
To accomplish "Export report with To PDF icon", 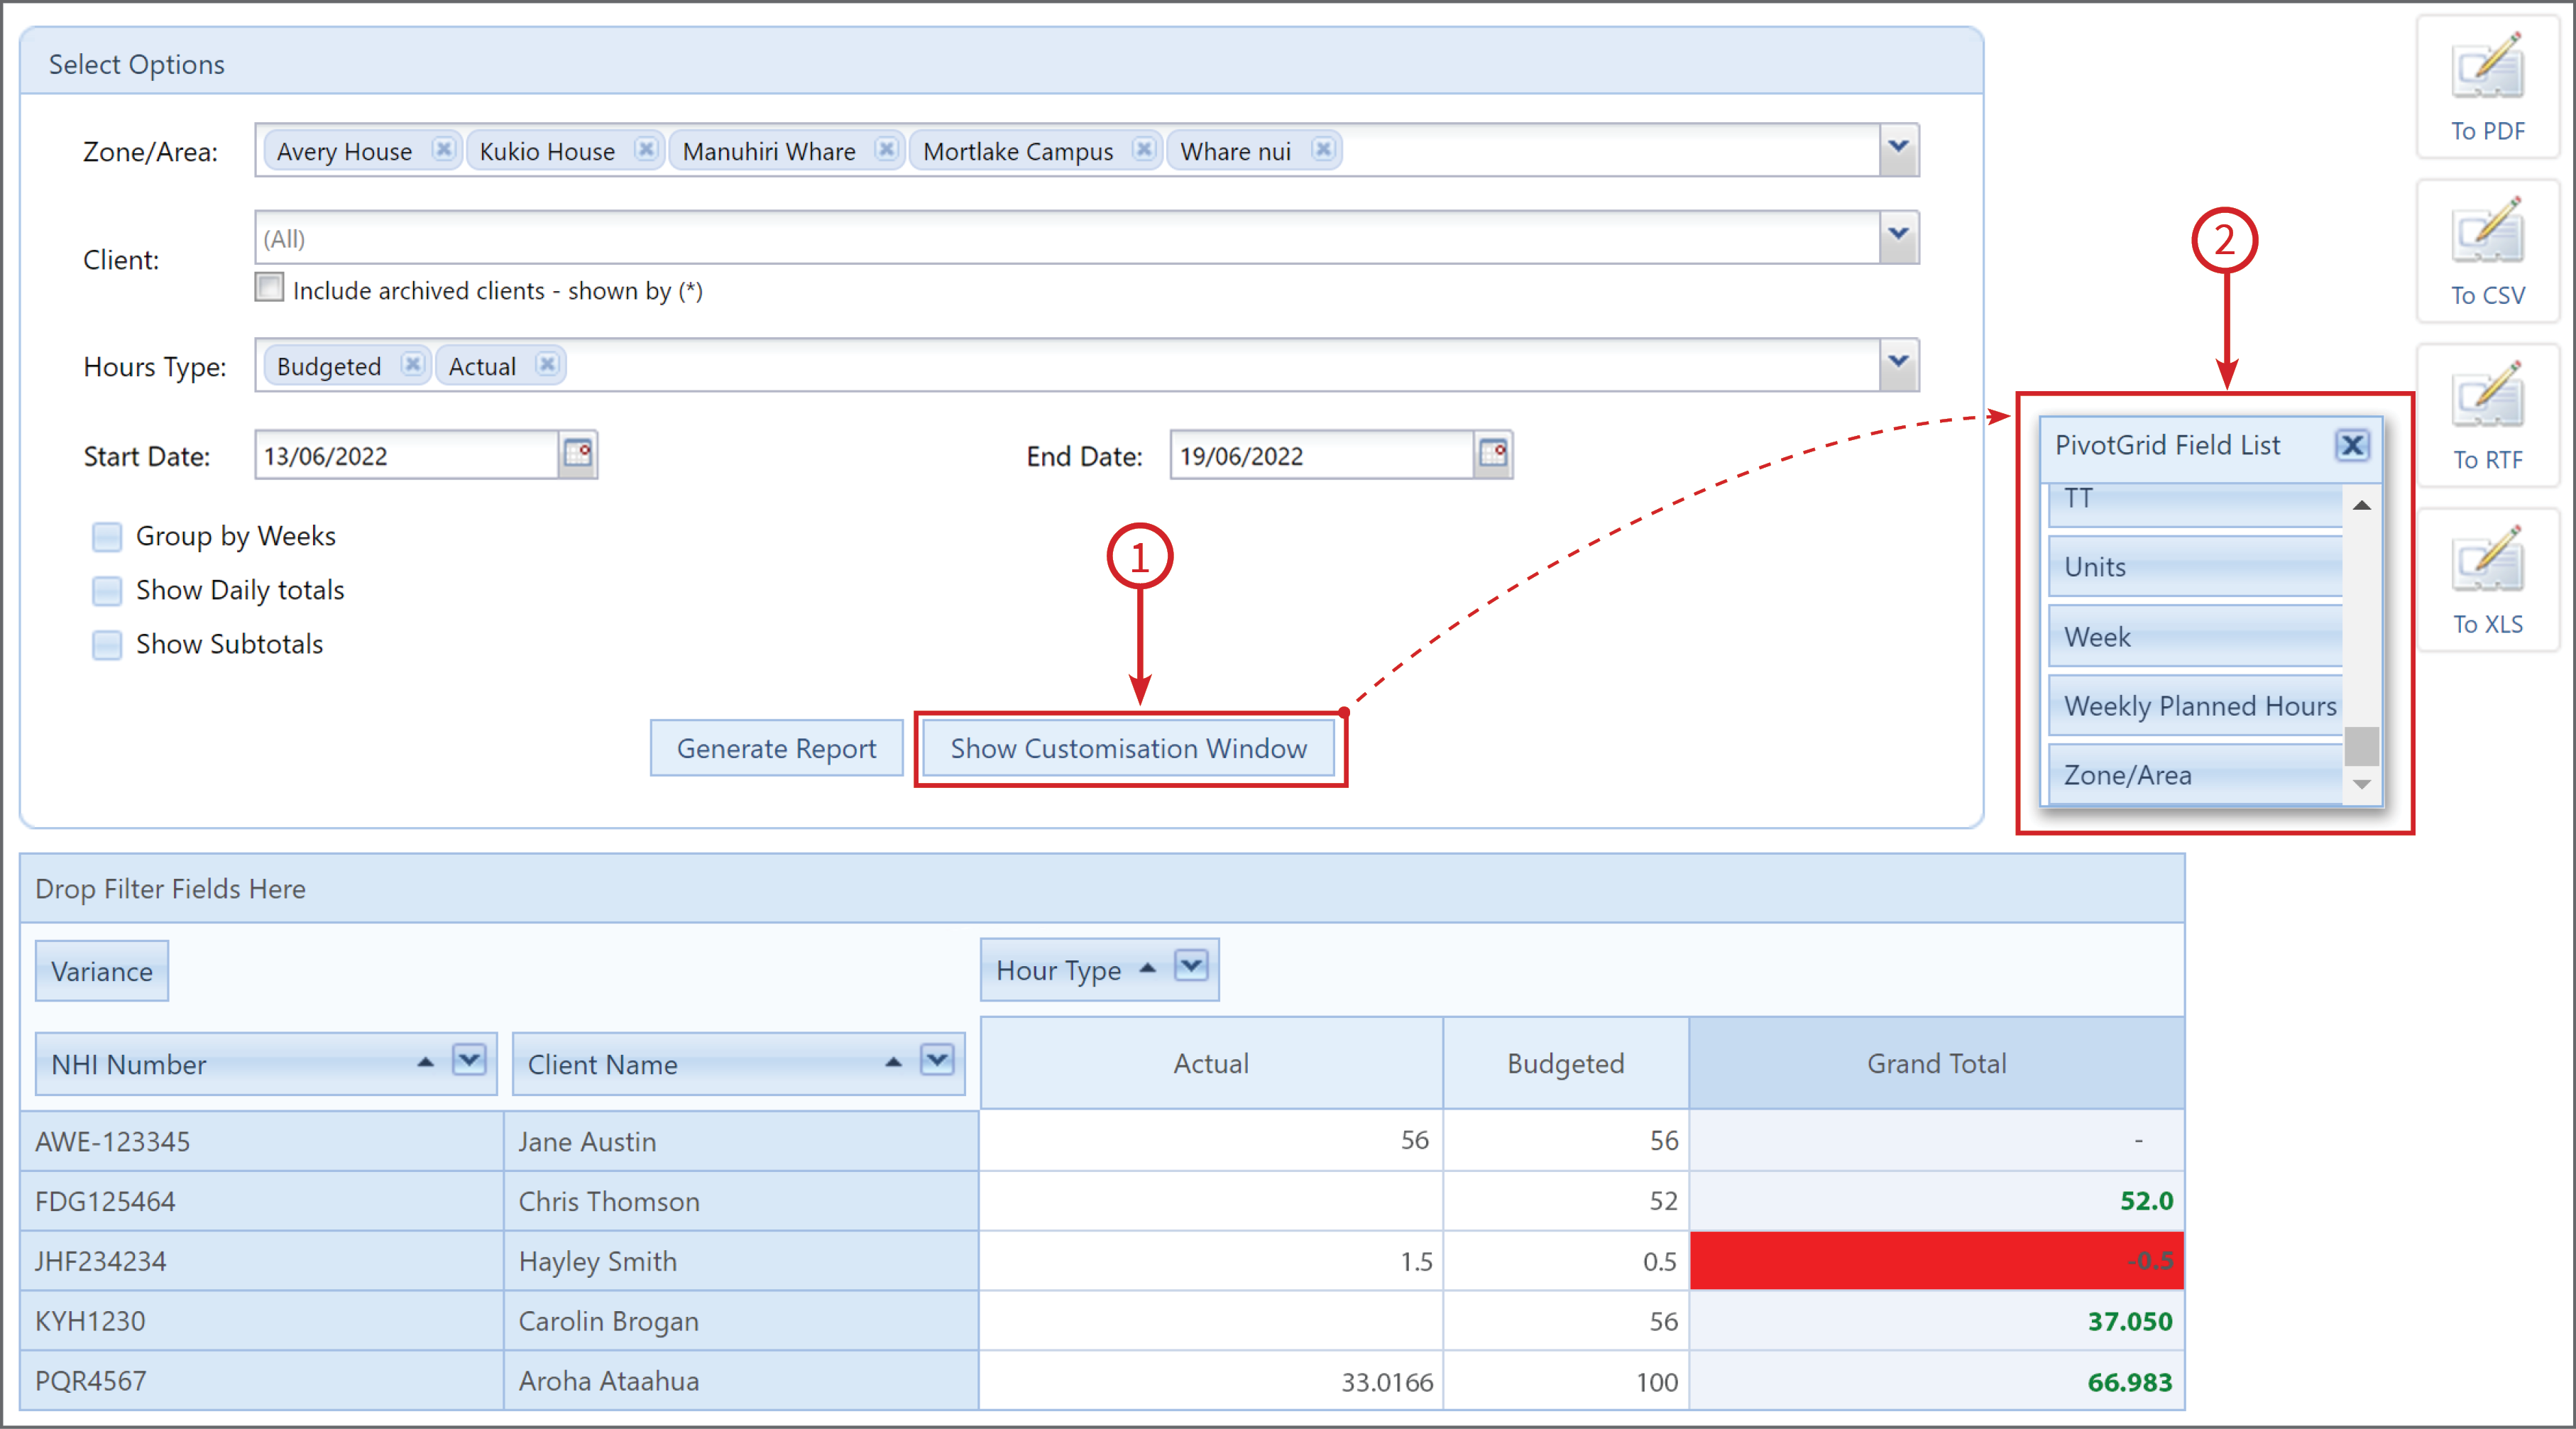I will [2487, 87].
